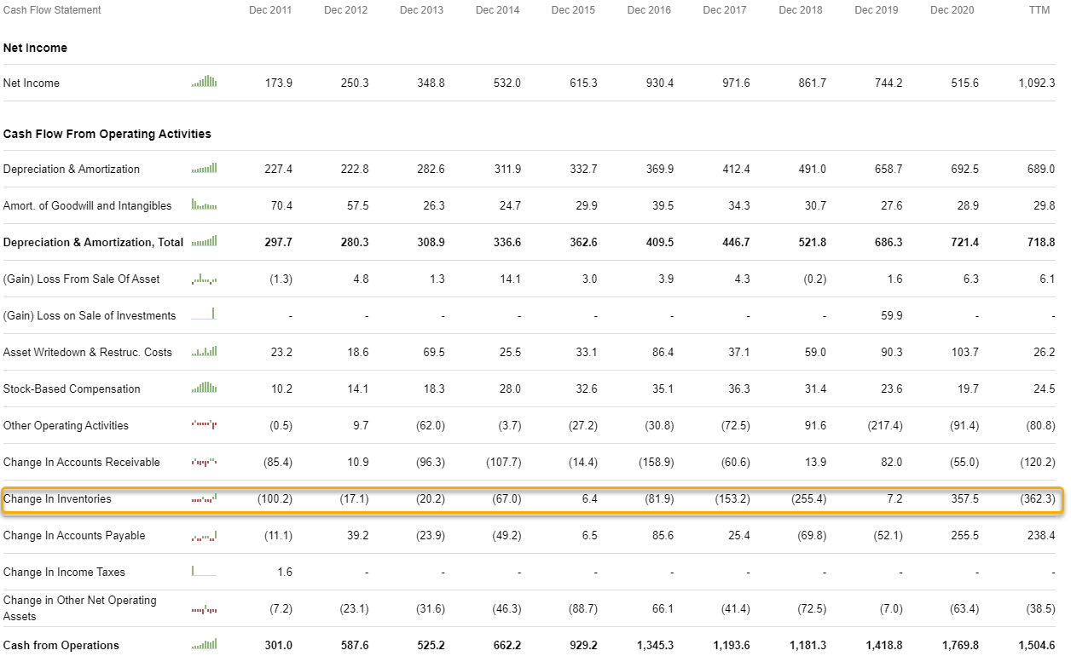Click the Net Income sparkline chart icon

tap(204, 82)
